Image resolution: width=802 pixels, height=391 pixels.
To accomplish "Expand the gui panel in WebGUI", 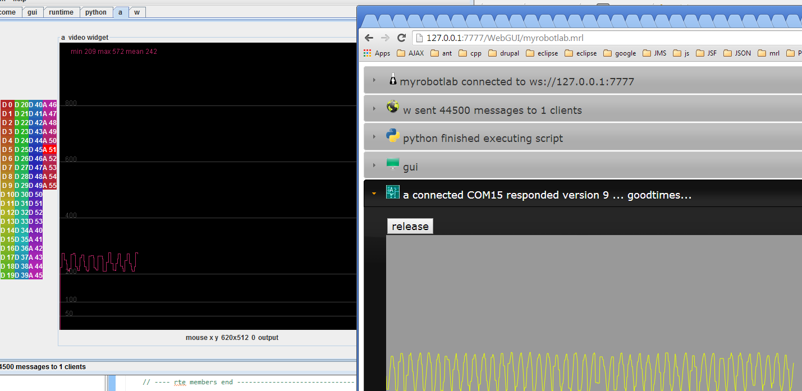I will pos(583,166).
